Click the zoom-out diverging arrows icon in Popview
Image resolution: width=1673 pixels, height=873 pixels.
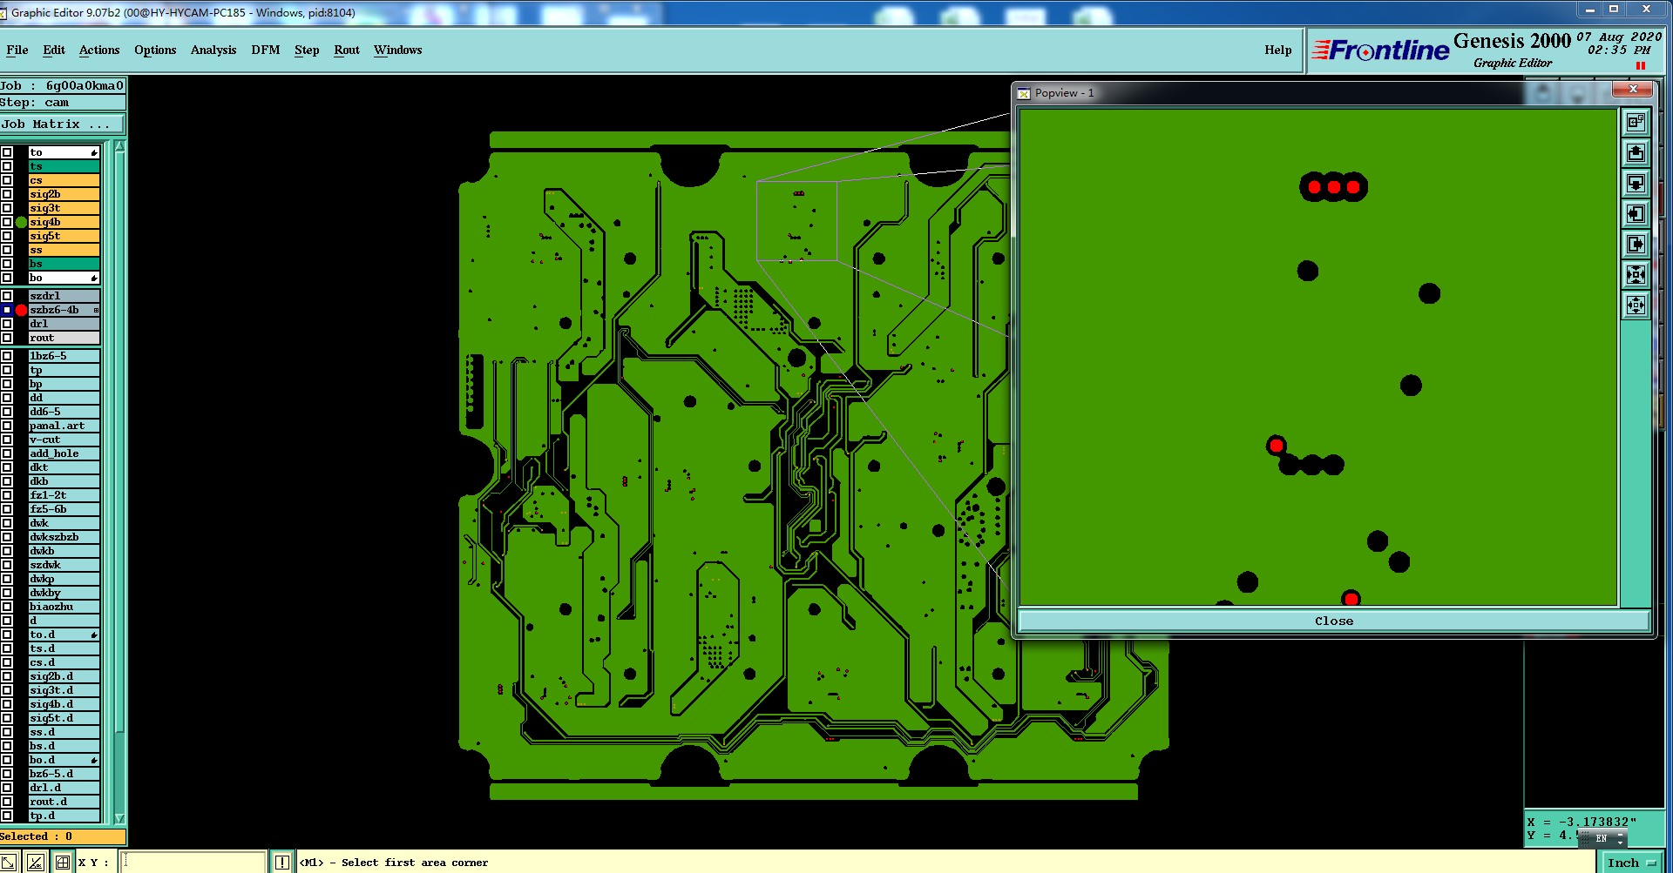(x=1636, y=305)
